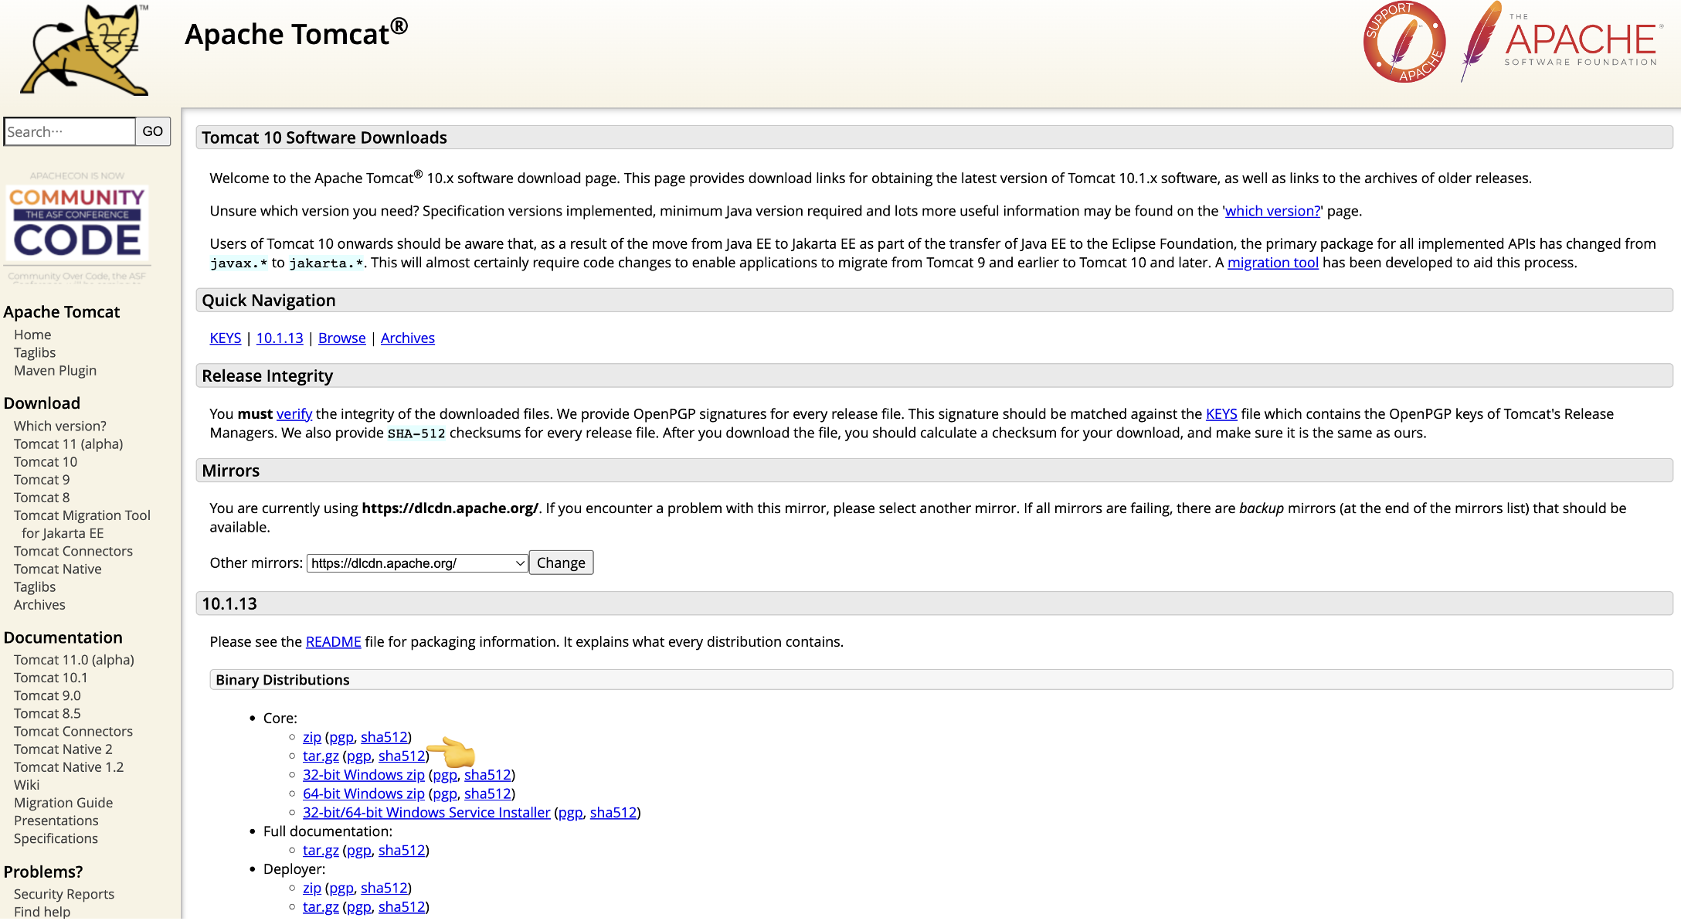Download 64-bit Windows zip

click(364, 794)
